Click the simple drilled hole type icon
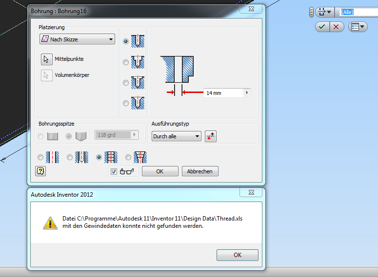 [138, 41]
